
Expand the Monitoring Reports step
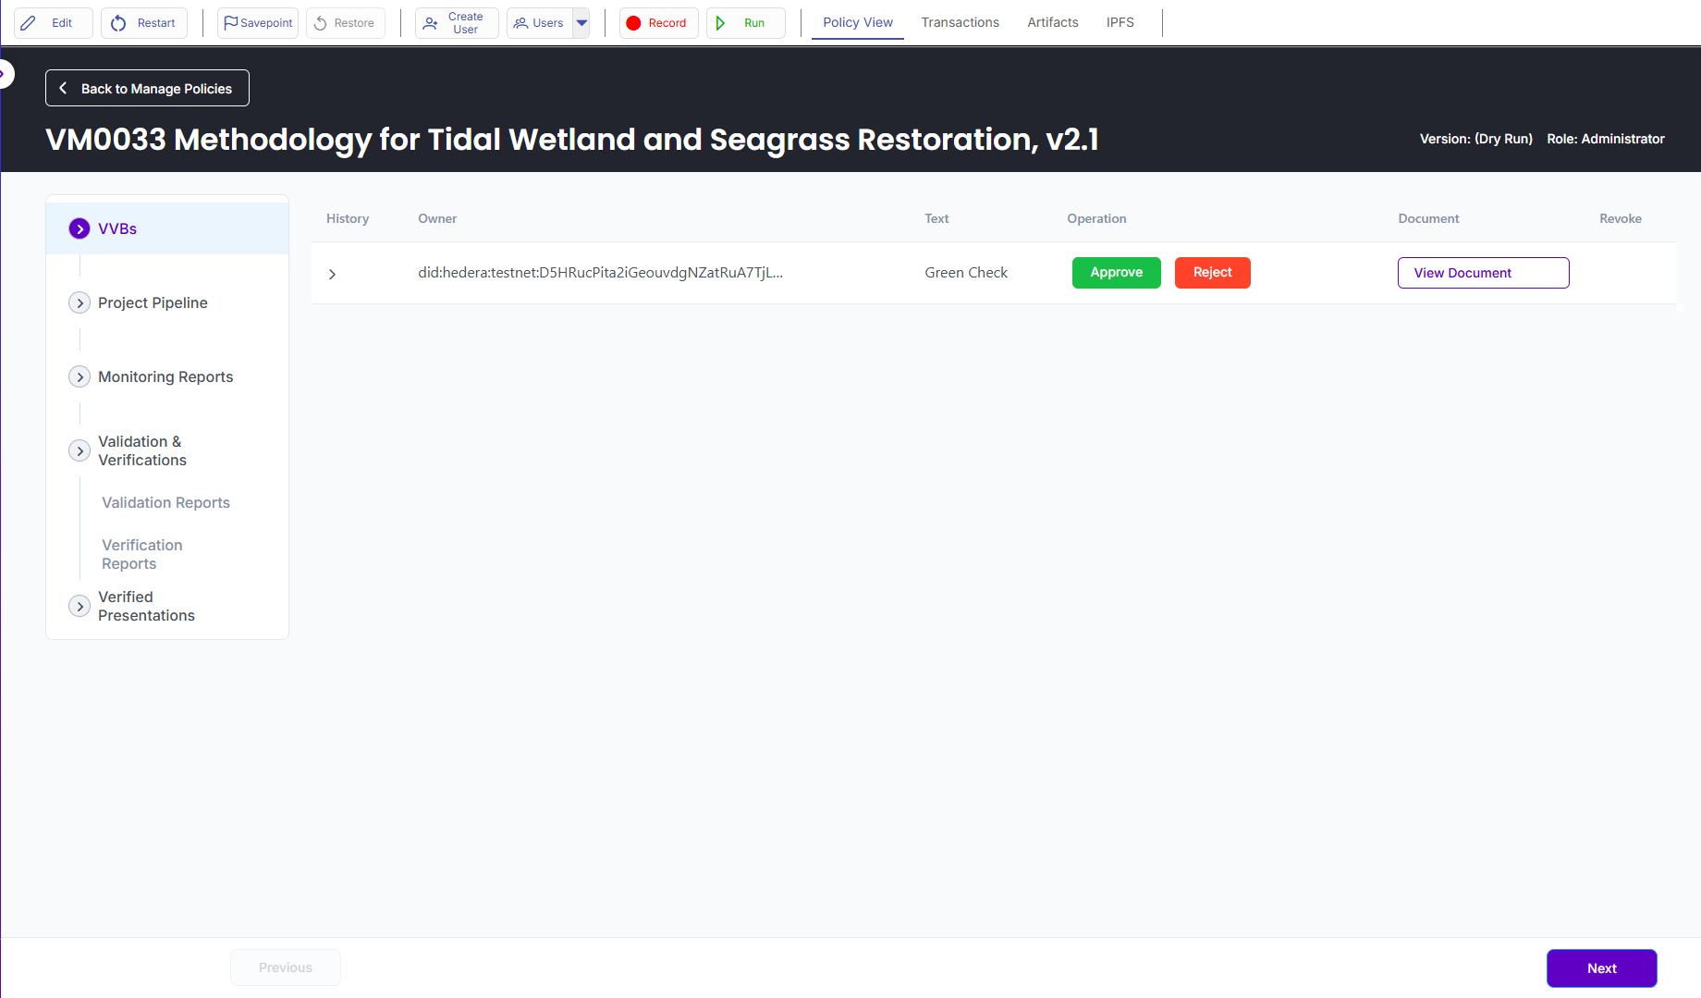pyautogui.click(x=80, y=377)
